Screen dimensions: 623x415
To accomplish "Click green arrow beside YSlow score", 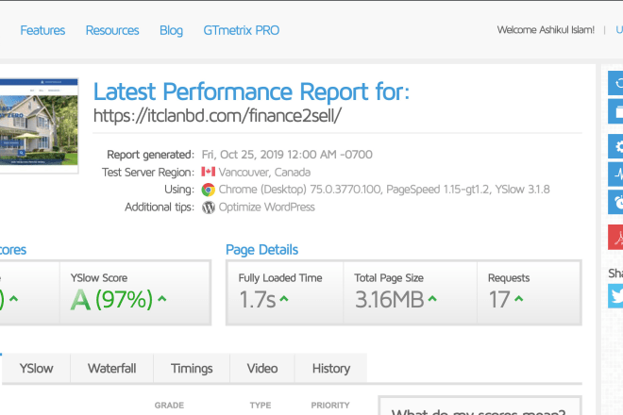I will pyautogui.click(x=162, y=300).
